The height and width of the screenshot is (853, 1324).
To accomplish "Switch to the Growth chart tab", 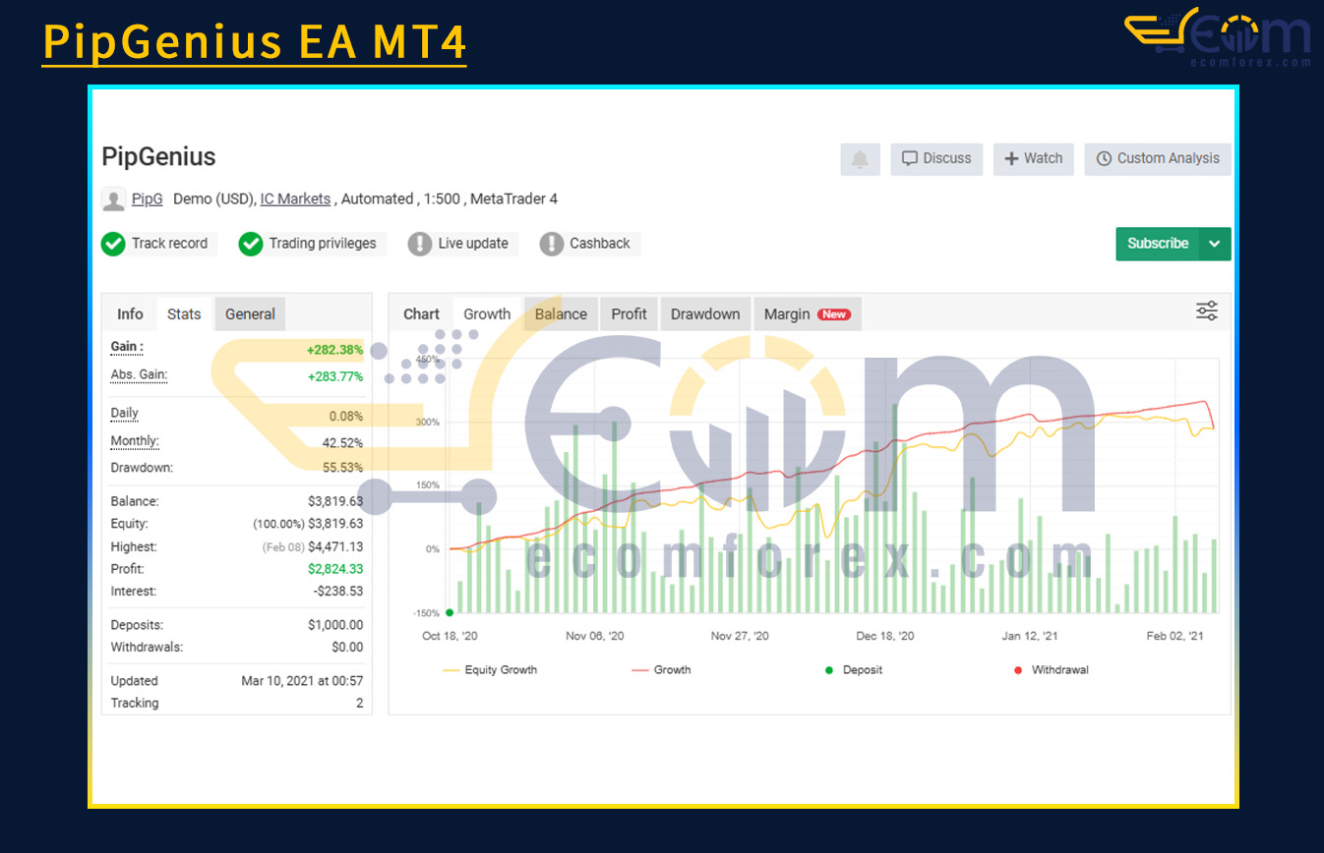I will (487, 314).
